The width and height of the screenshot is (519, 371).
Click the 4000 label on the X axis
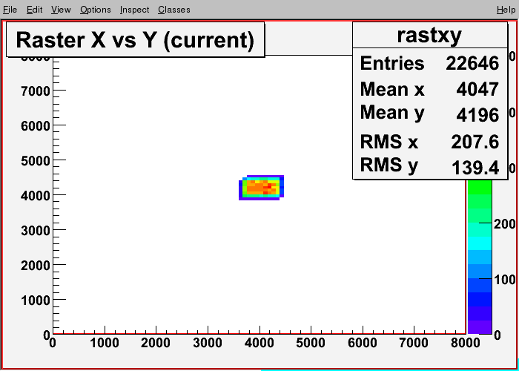pos(259,343)
